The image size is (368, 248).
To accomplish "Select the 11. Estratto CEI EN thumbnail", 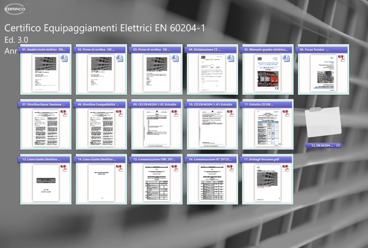I will (x=267, y=128).
